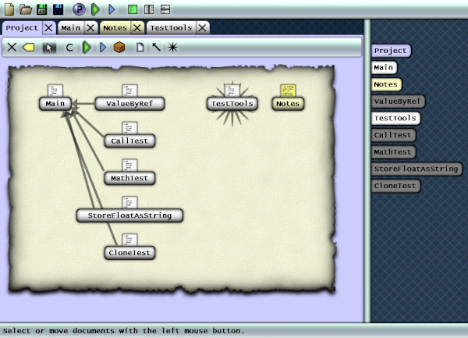
Task: Switch to the TestTools tab
Action: [171, 28]
